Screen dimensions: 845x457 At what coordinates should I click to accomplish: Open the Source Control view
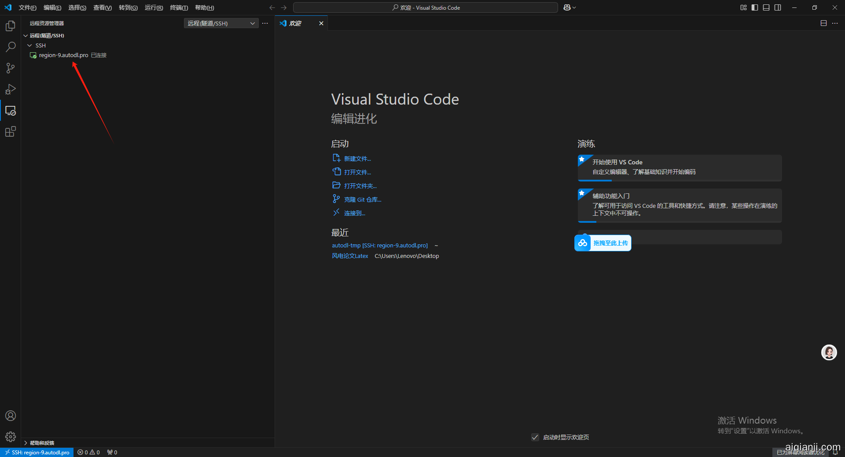click(11, 68)
